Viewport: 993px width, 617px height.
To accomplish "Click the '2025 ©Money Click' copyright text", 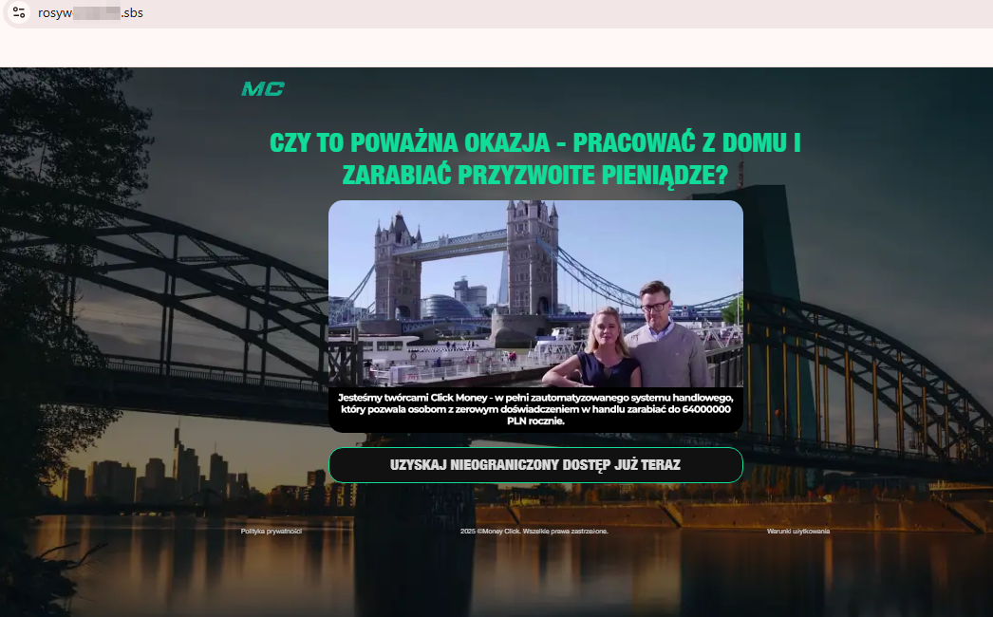I will 534,532.
